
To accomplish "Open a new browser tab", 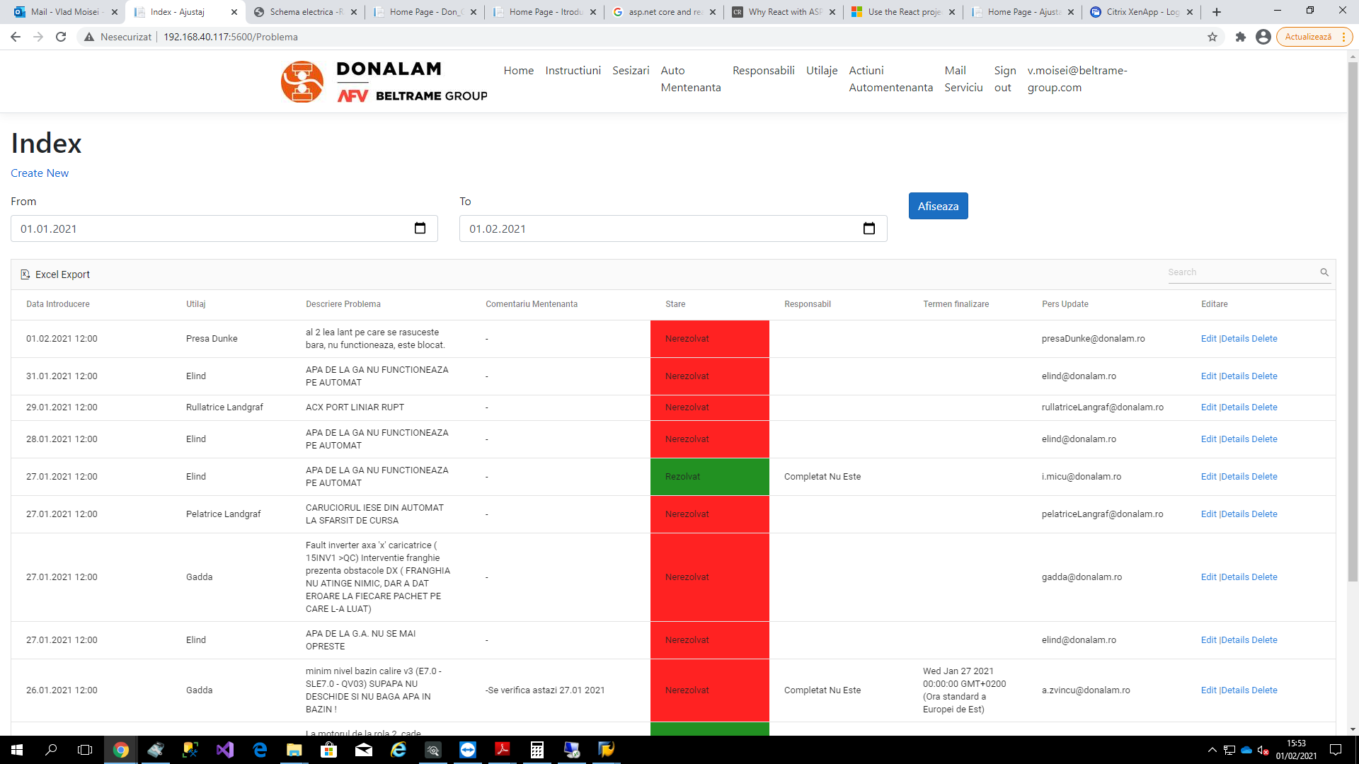I will pyautogui.click(x=1217, y=12).
